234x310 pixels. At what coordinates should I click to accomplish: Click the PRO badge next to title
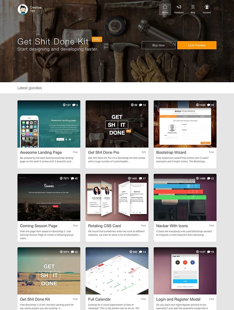[97, 39]
